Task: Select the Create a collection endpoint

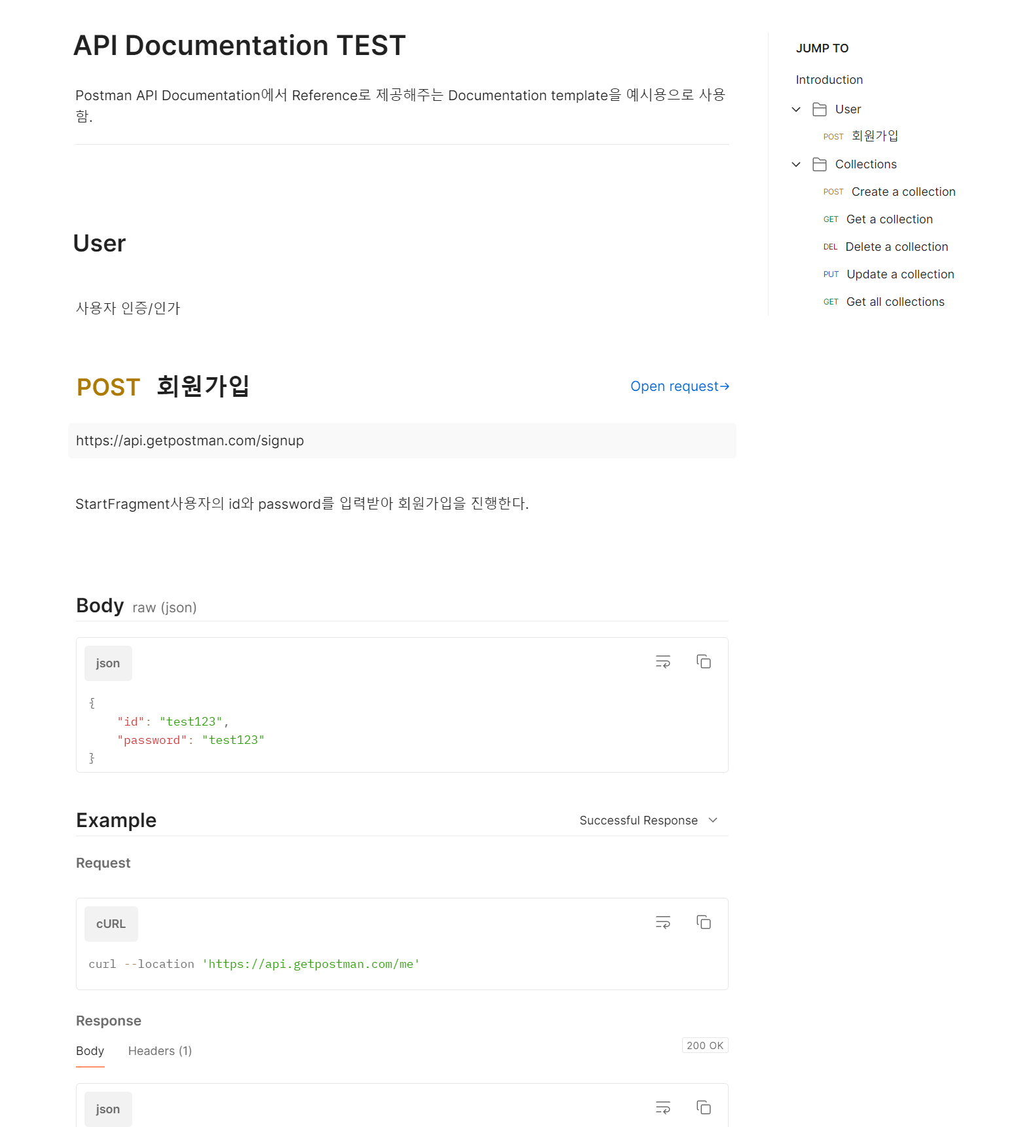Action: point(903,191)
